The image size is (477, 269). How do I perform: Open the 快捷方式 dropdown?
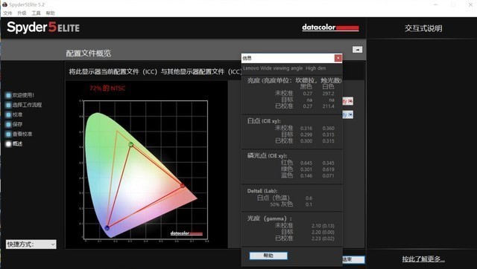pyautogui.click(x=31, y=244)
